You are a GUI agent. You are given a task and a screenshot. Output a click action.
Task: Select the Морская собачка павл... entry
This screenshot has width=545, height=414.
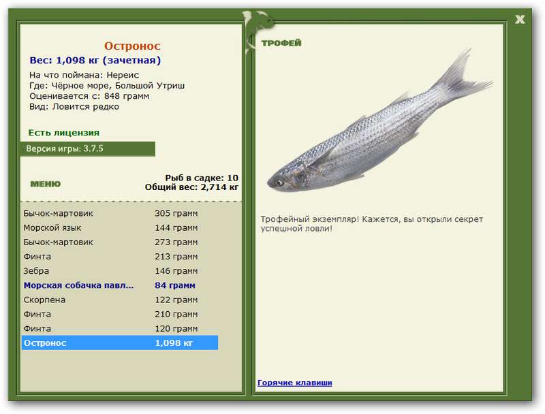pyautogui.click(x=120, y=285)
